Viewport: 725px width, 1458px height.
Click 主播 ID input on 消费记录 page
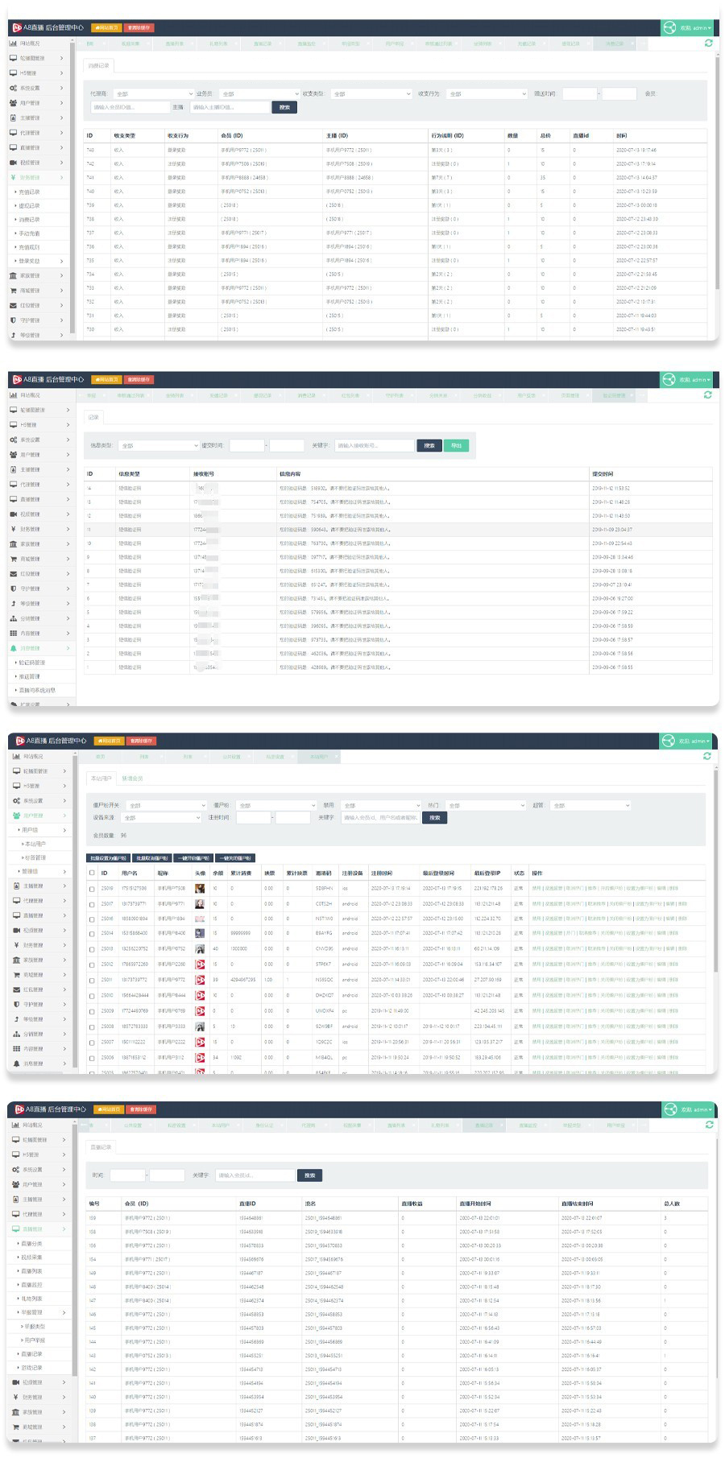point(230,107)
